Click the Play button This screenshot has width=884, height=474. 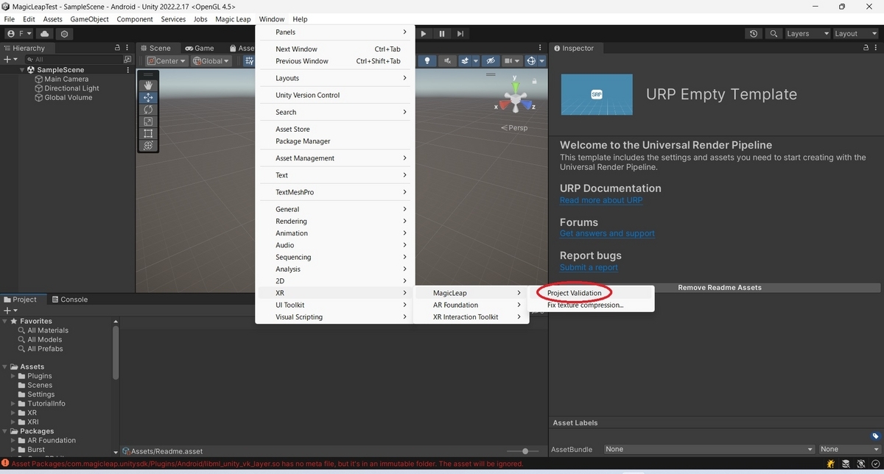[x=424, y=34]
